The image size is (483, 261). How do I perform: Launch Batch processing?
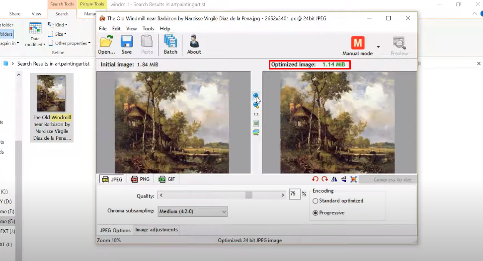170,42
